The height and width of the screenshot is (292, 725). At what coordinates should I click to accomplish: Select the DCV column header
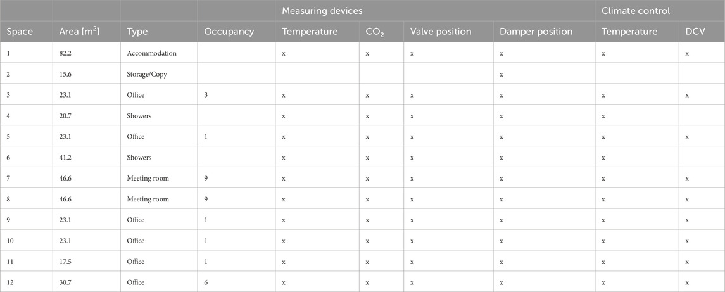coord(695,32)
